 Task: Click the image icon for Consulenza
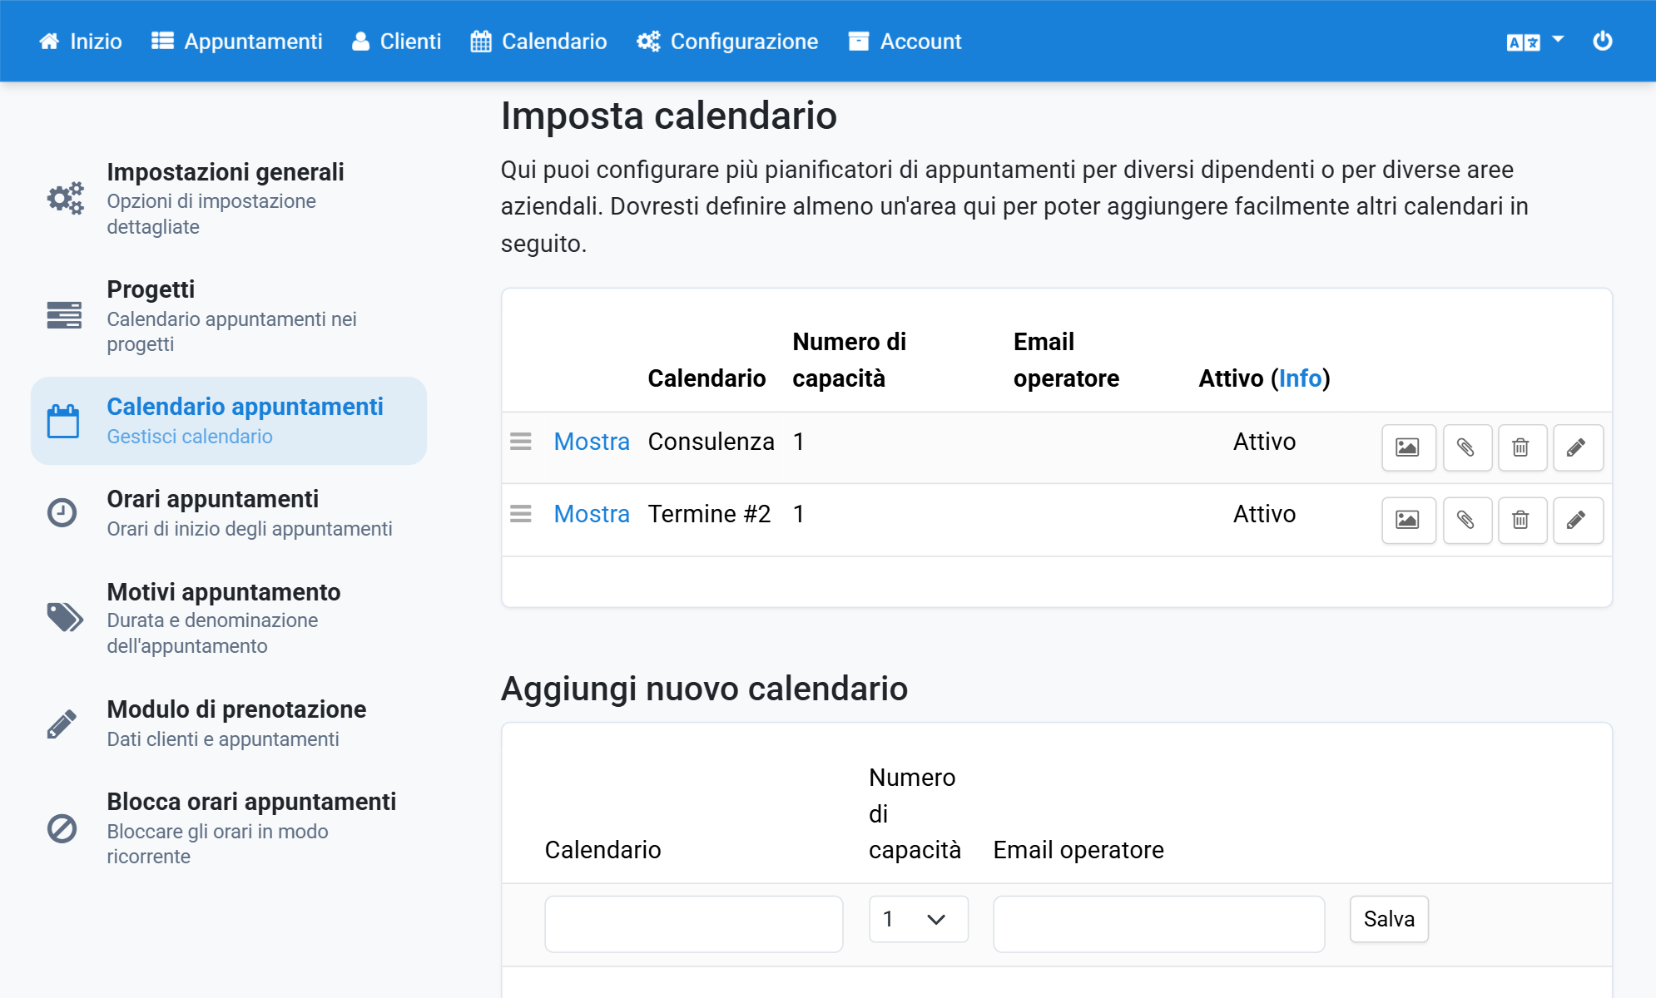click(1408, 447)
